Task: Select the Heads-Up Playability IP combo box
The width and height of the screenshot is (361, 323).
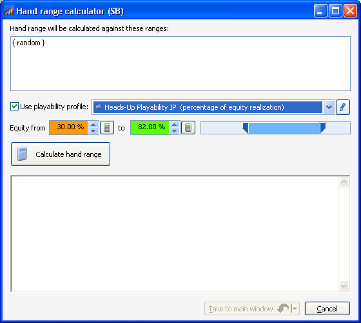Action: coord(213,107)
